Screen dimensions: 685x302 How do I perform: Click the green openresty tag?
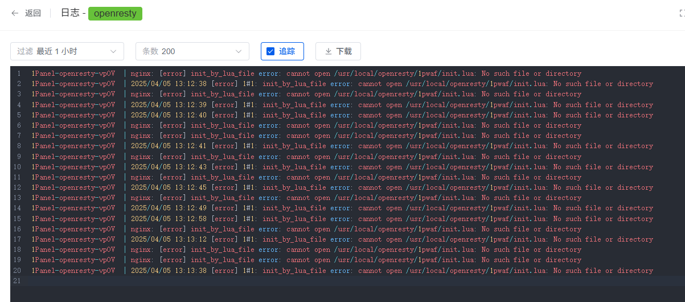(115, 13)
